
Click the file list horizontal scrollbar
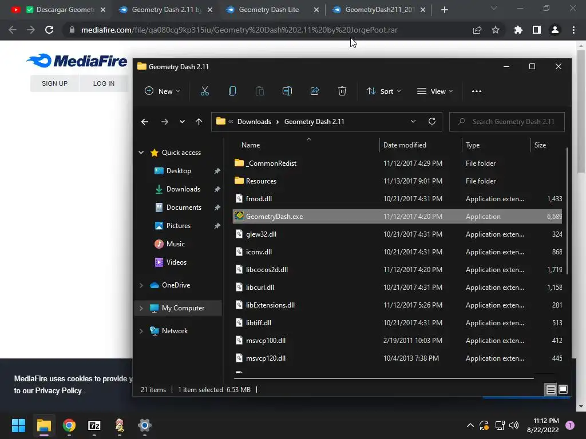click(x=383, y=378)
